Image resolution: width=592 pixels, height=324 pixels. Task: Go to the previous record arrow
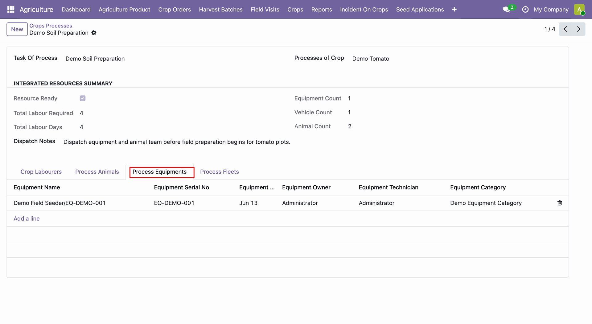click(x=565, y=29)
